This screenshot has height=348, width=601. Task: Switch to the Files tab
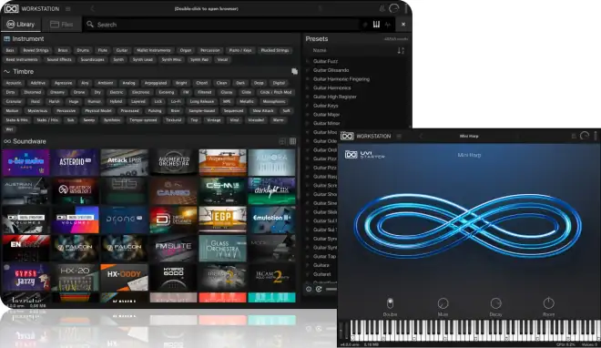click(62, 25)
